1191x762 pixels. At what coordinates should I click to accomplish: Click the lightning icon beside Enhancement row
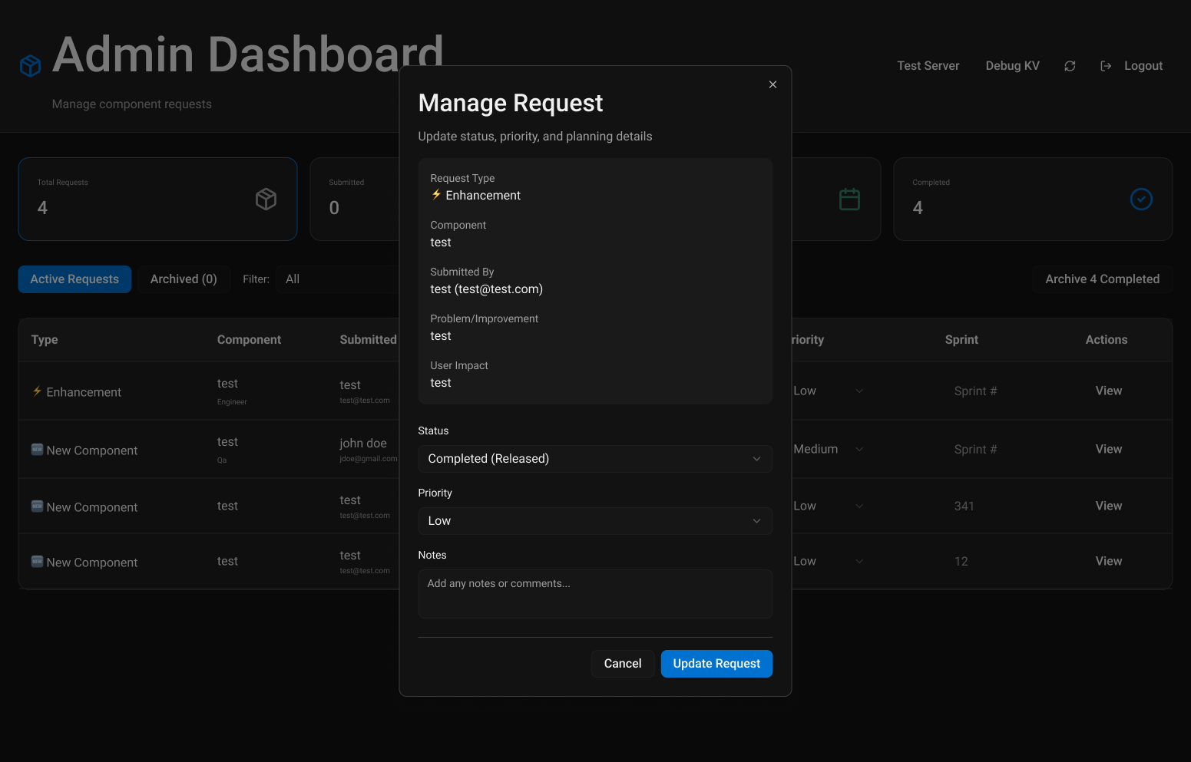[x=36, y=391]
